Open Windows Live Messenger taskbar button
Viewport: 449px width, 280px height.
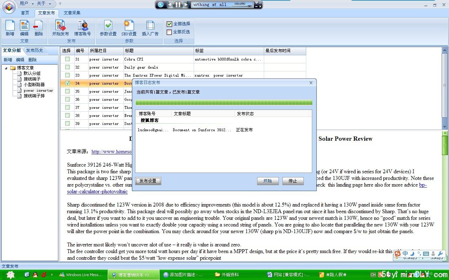click(x=81, y=275)
